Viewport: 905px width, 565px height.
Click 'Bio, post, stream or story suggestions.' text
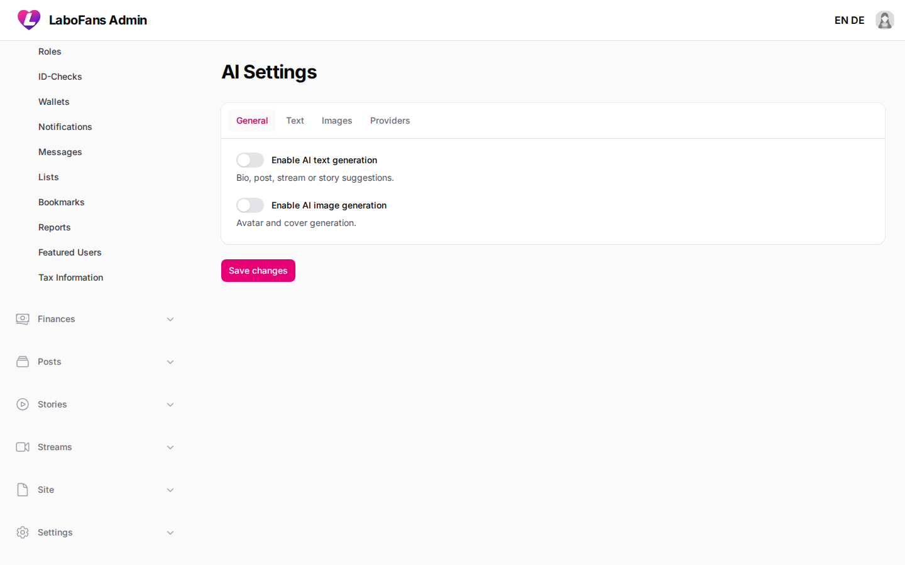(x=315, y=178)
